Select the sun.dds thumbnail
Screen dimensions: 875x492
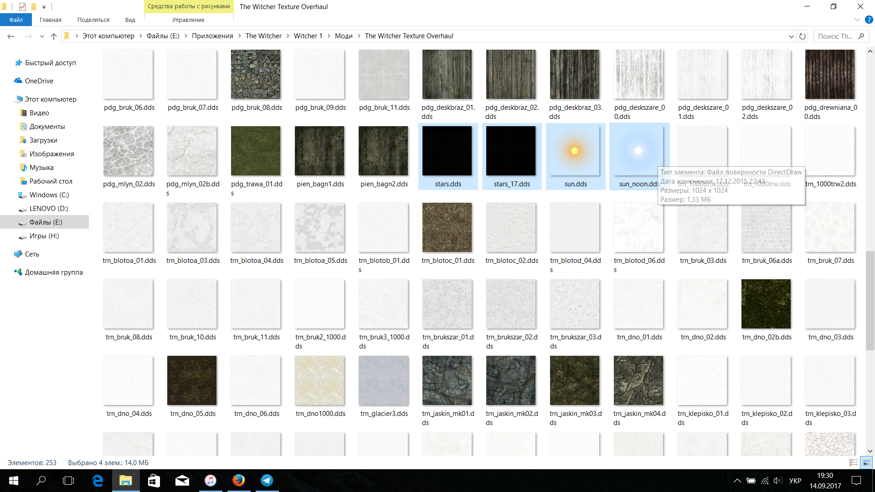pos(575,151)
